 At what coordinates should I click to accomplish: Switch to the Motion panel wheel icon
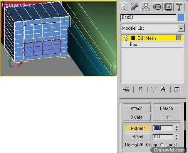tap(157, 7)
